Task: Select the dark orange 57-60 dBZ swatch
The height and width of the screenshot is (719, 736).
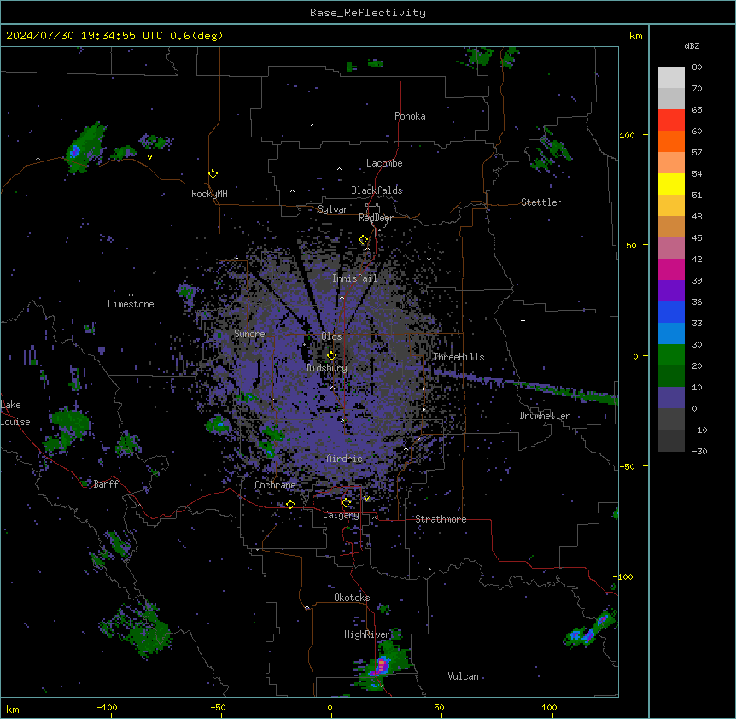Action: pyautogui.click(x=671, y=141)
